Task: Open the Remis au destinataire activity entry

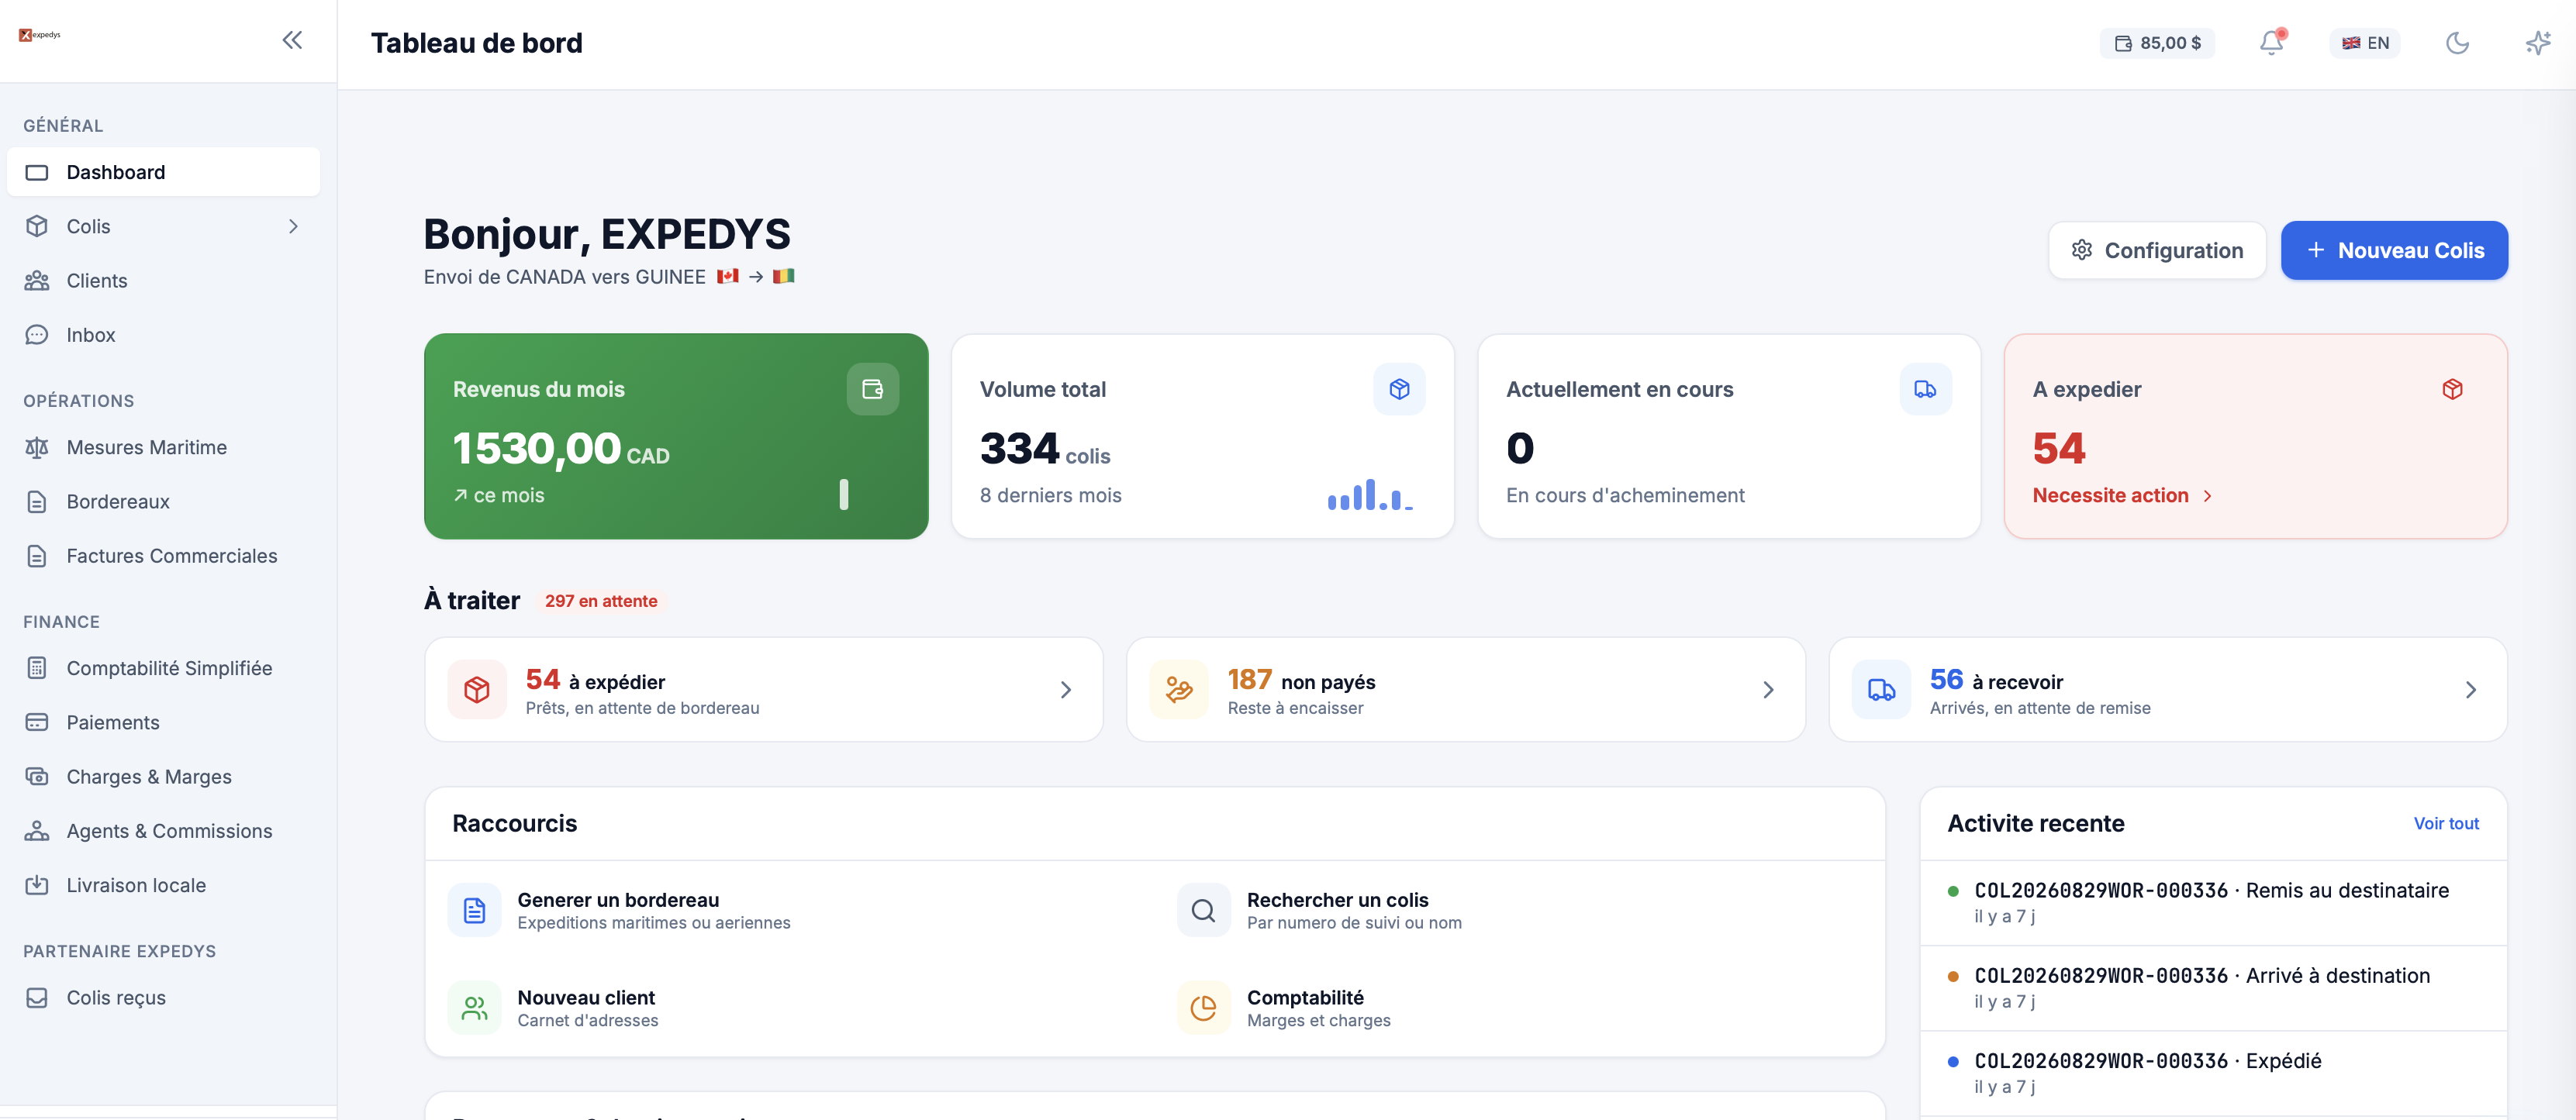Action: pyautogui.click(x=2213, y=902)
